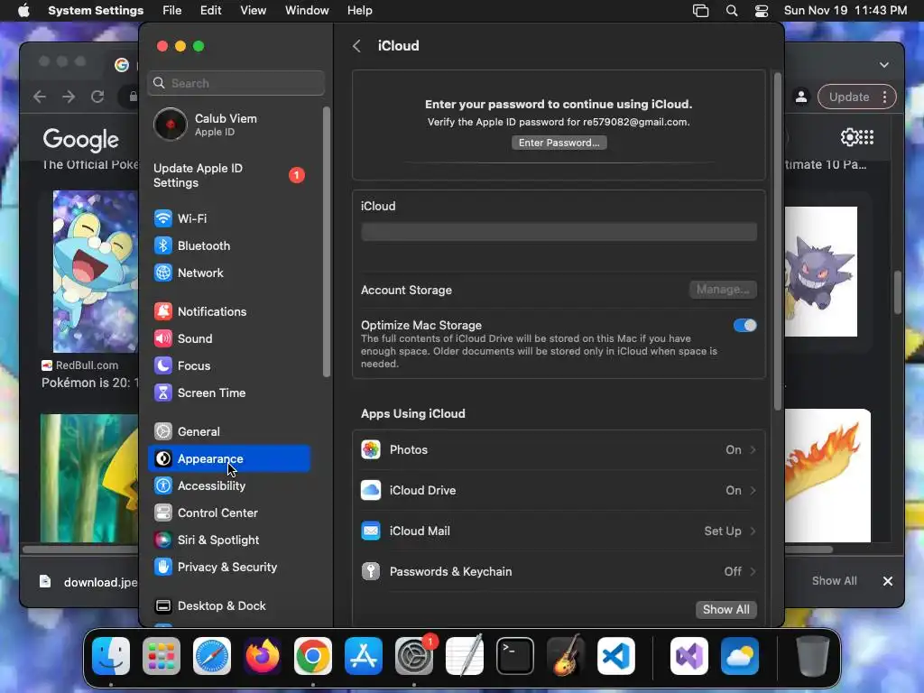
Task: Click the Gengar image thumbnail in Chrome
Action: point(820,272)
